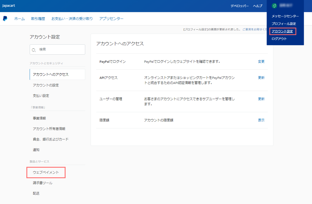Click the search magnifier icon

point(34,50)
